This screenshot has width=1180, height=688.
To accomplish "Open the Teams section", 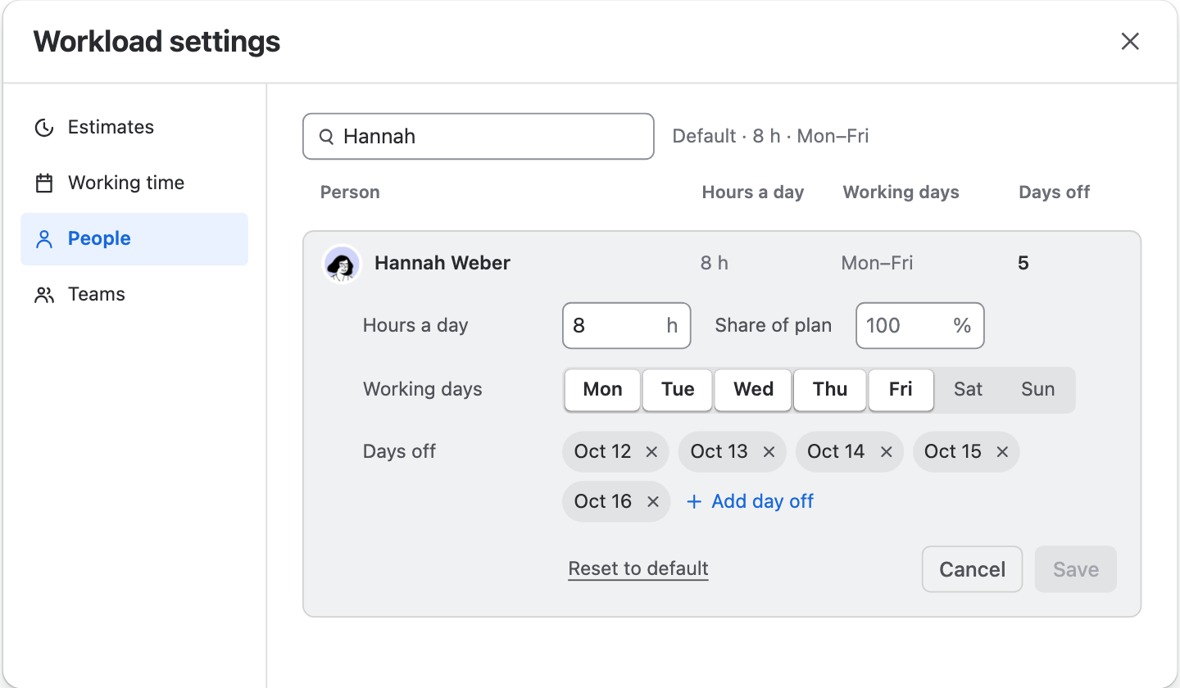I will (x=134, y=294).
